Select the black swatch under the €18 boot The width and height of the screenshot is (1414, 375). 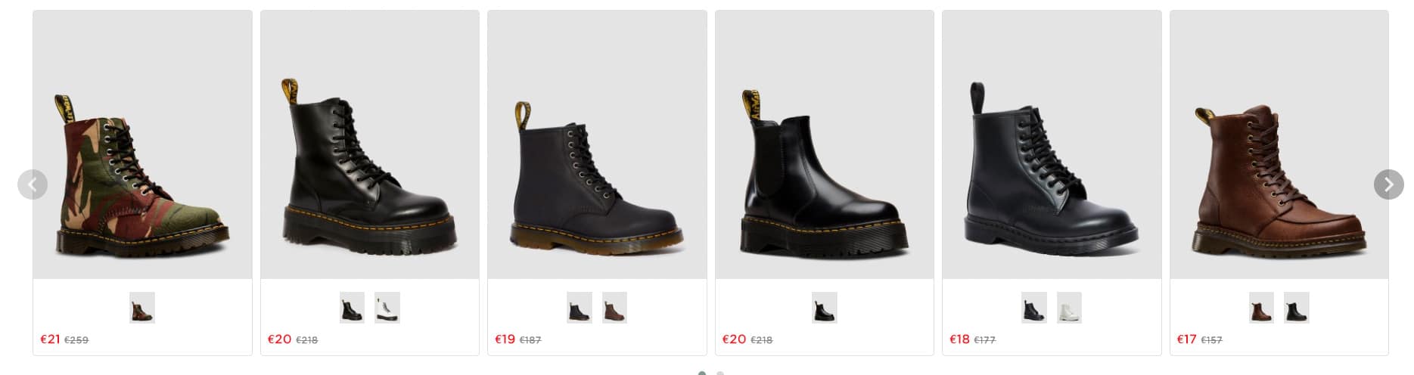[1033, 308]
